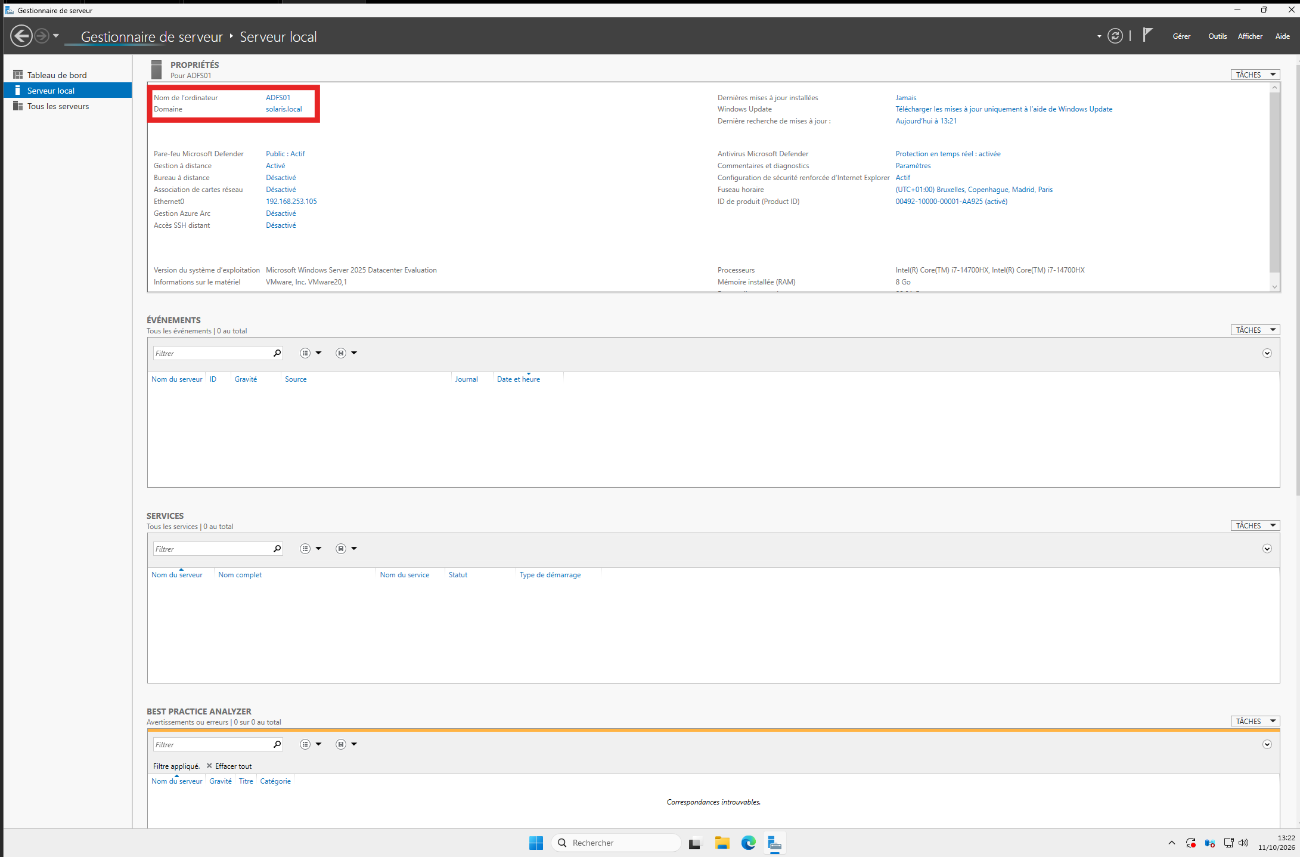Open the Gérer menu

[x=1181, y=36]
